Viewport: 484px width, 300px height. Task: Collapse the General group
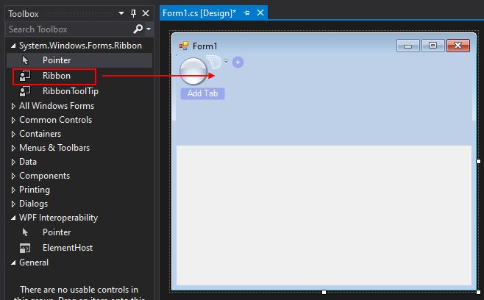click(13, 262)
